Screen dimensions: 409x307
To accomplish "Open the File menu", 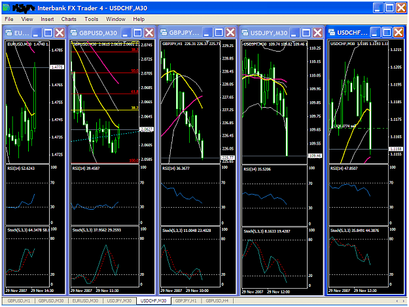I will click(9, 19).
